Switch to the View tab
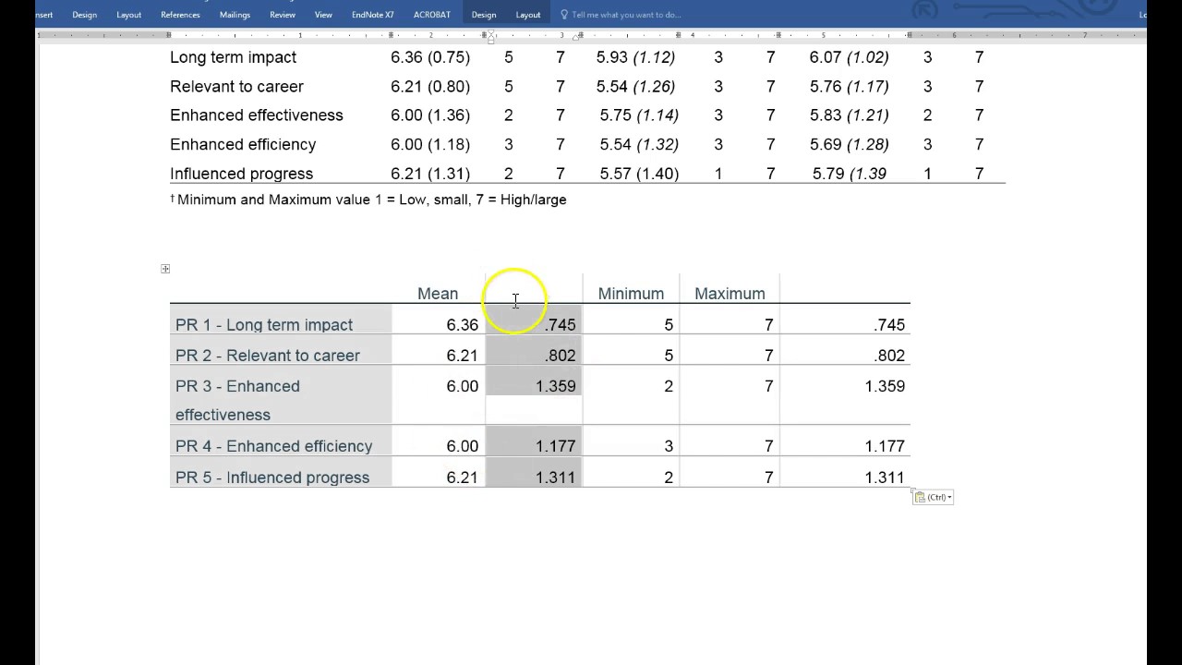The image size is (1182, 665). click(323, 15)
